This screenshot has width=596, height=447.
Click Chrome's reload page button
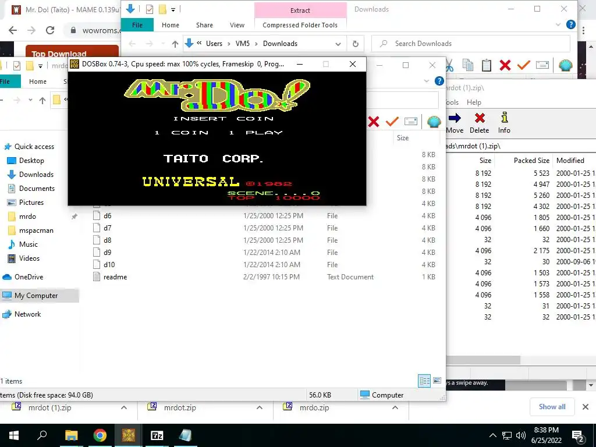(x=50, y=30)
